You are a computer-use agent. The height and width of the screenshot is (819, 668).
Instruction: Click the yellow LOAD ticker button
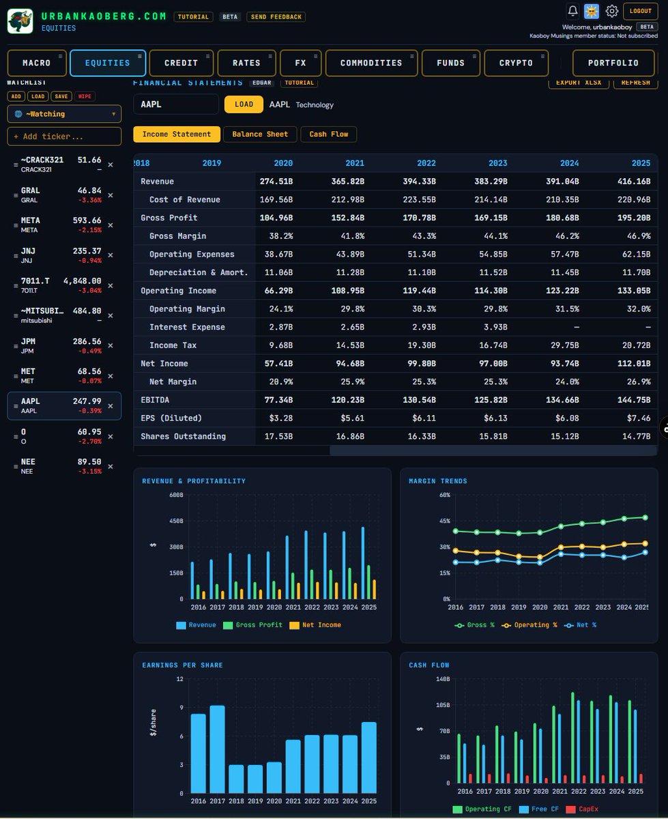click(244, 104)
